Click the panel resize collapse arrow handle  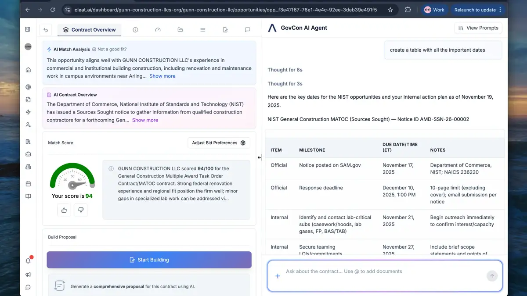(260, 157)
